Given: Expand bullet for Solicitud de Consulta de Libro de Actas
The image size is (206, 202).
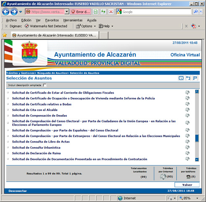Looking at the screenshot, I should pos(8,142).
